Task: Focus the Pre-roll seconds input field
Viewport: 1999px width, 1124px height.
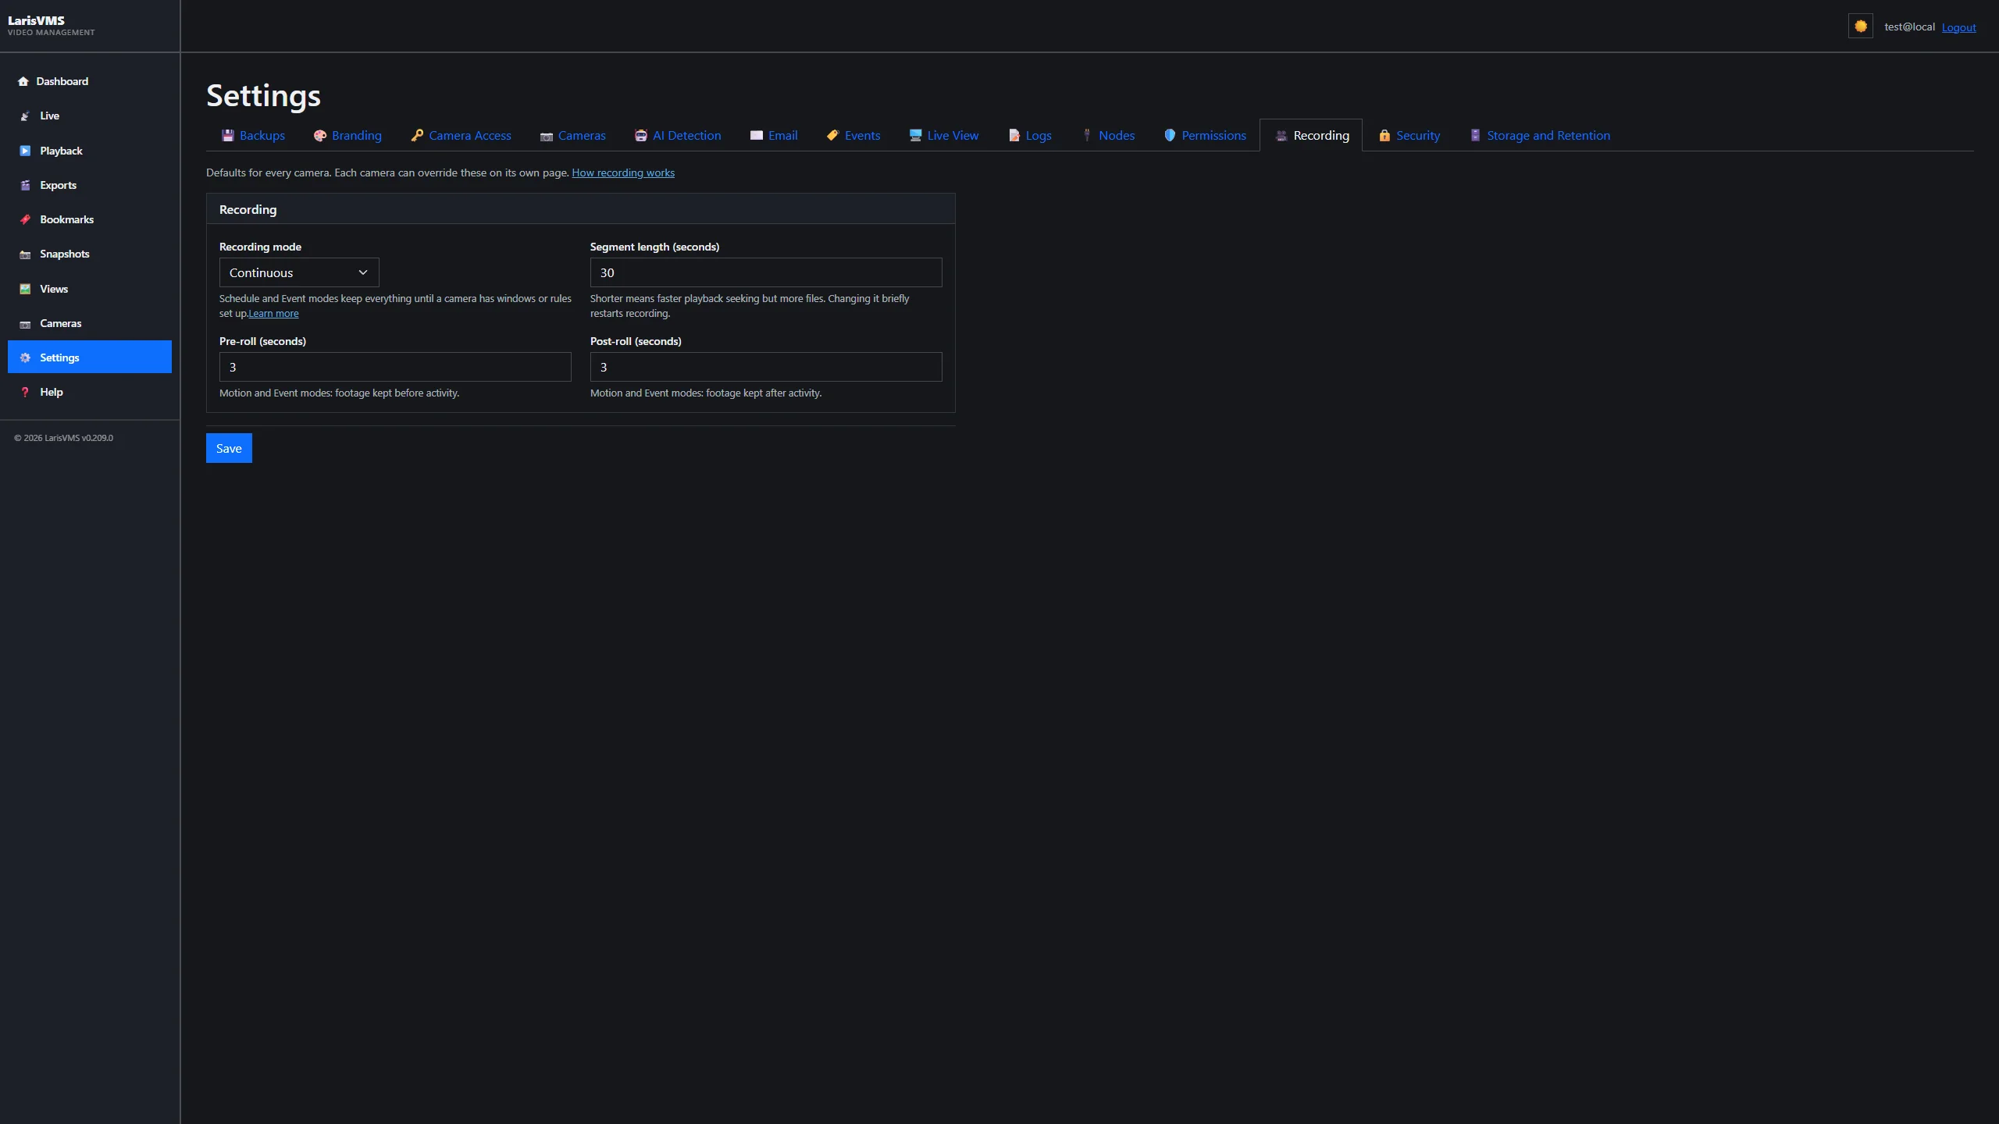Action: [x=395, y=367]
